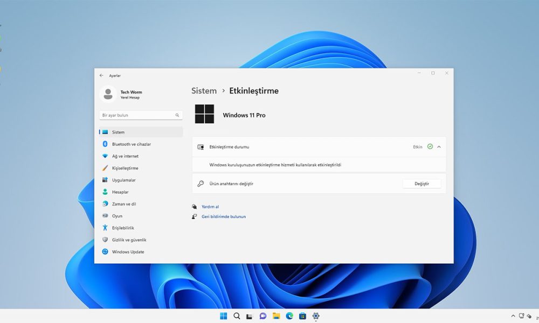Image resolution: width=539 pixels, height=323 pixels.
Task: Open Kişiselleştirme settings page
Action: click(x=125, y=168)
